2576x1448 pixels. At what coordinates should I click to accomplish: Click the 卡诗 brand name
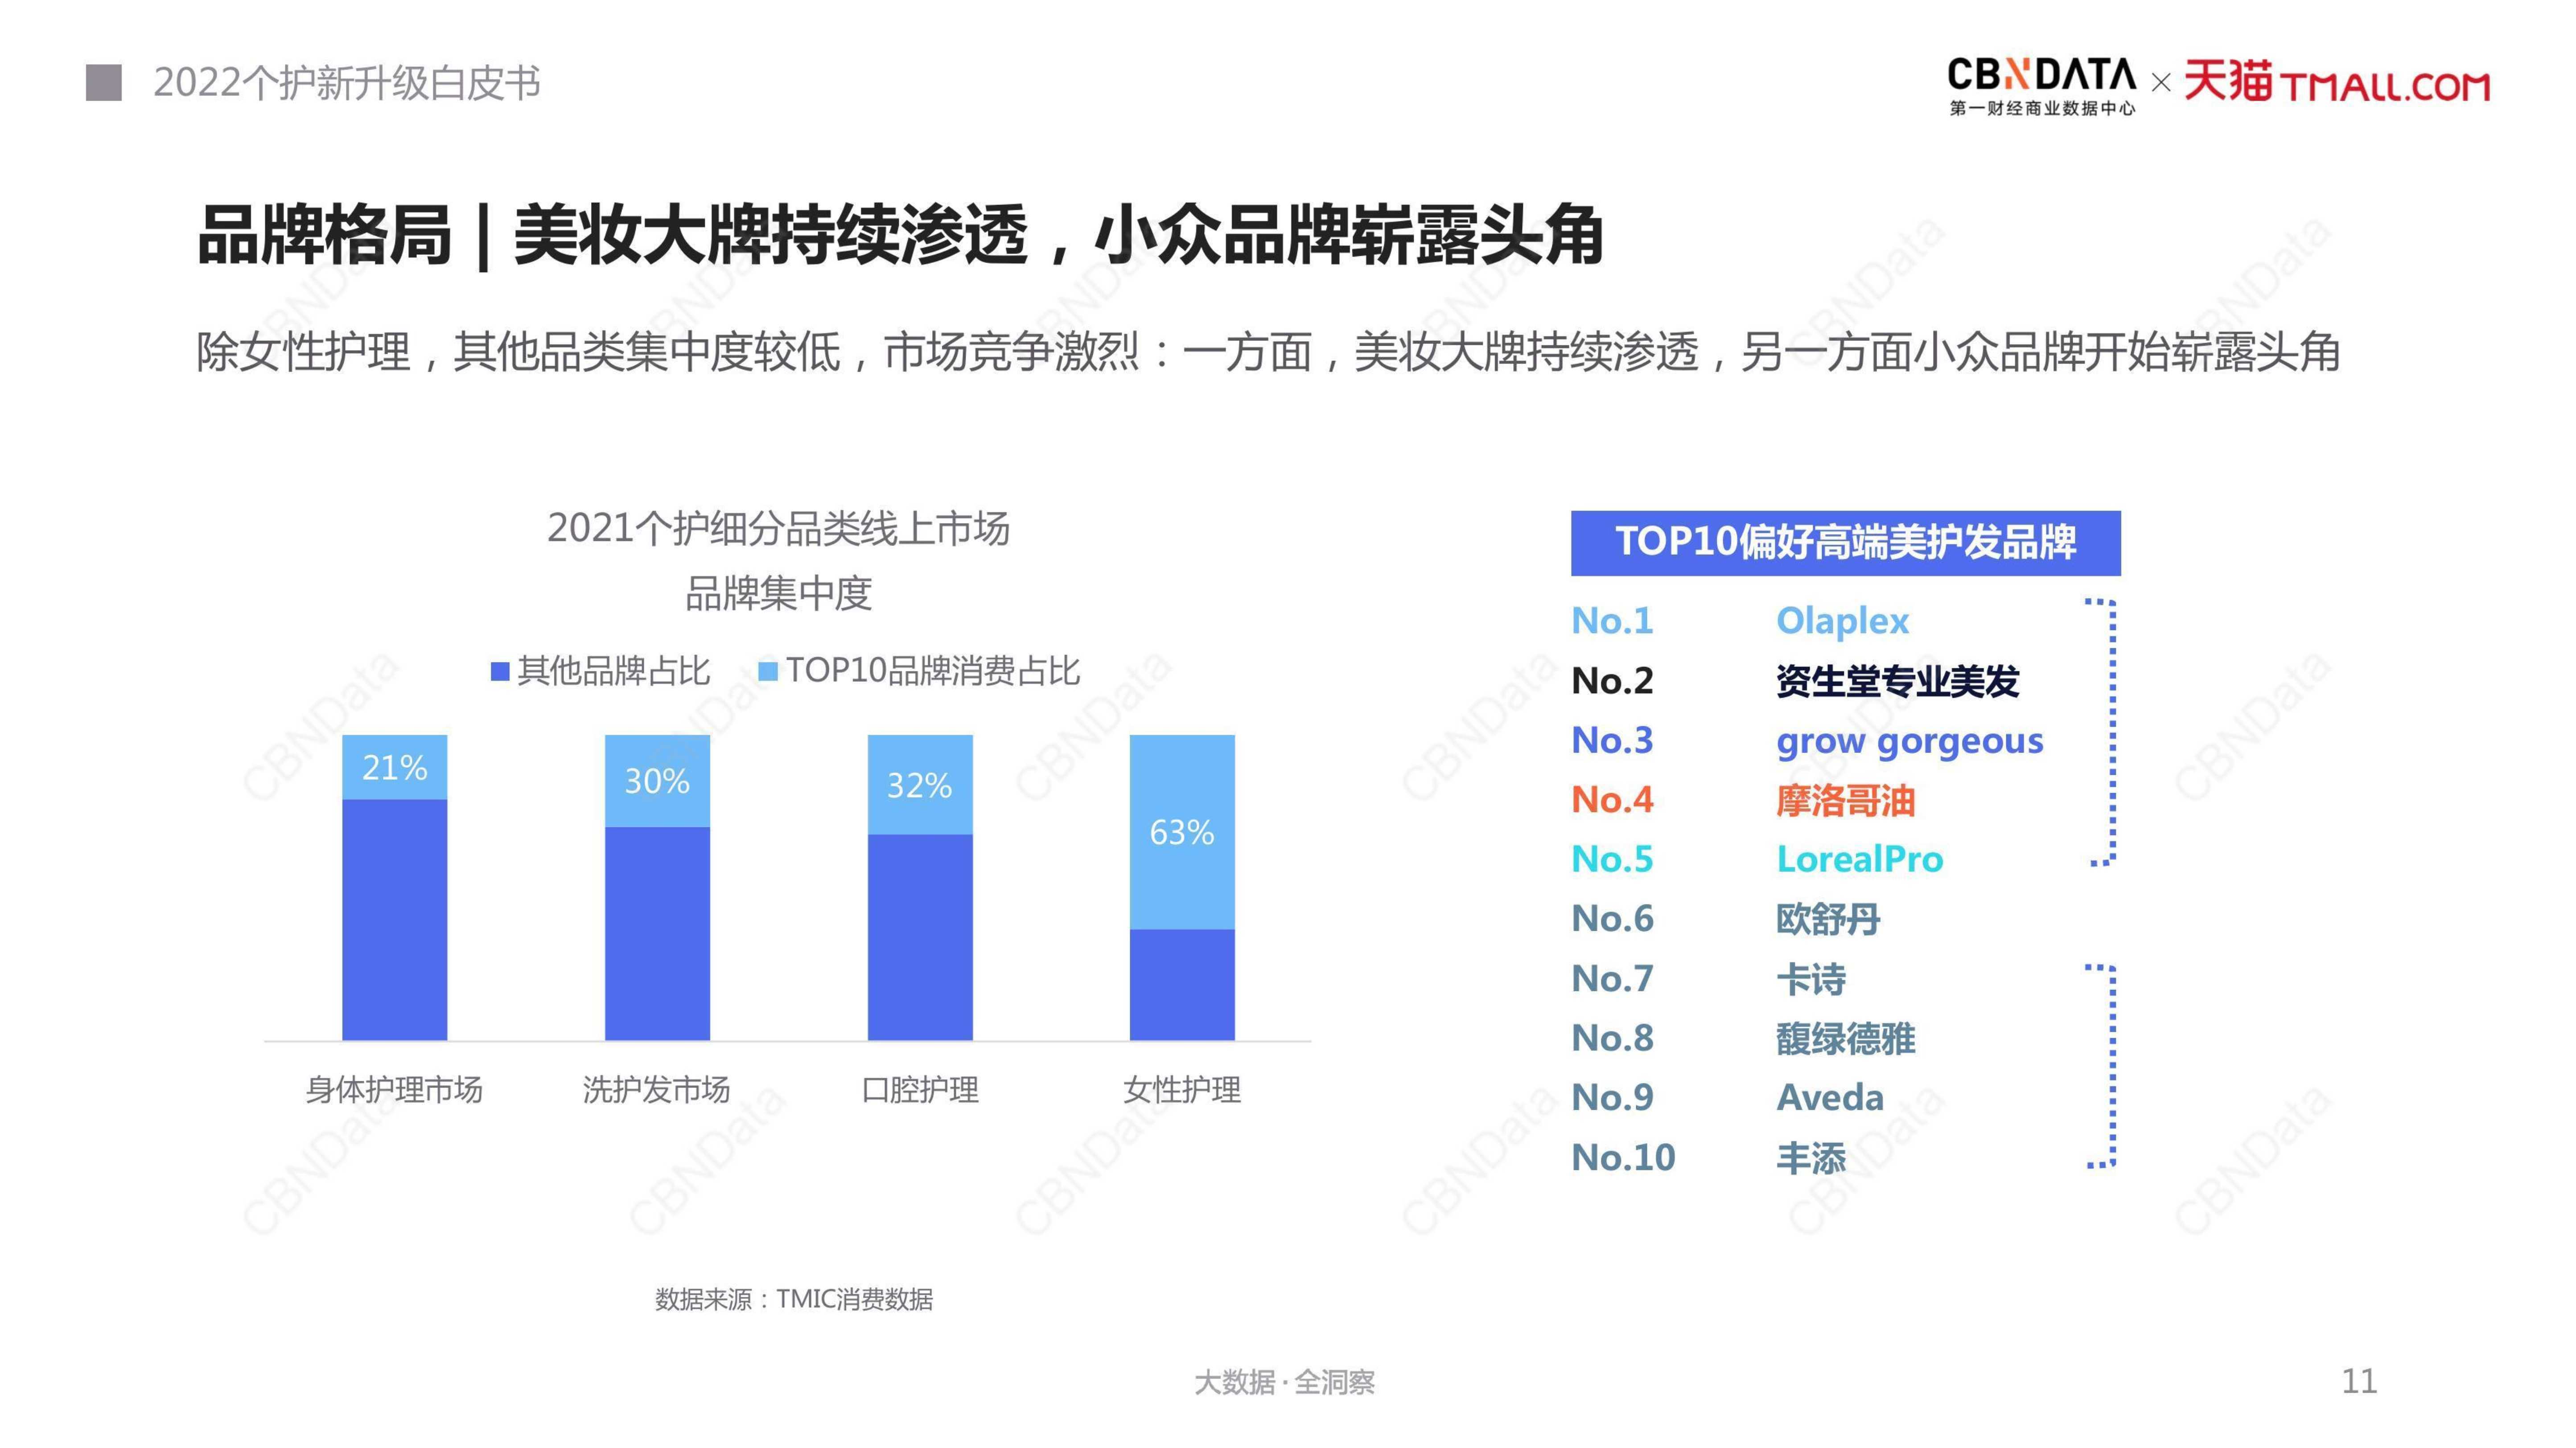1811,979
